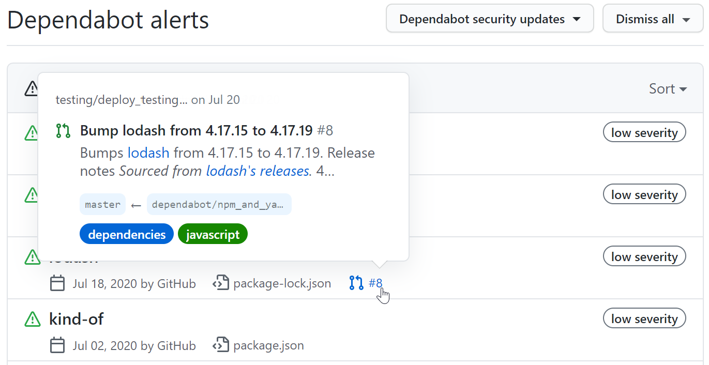Open the Sort dropdown

click(667, 88)
